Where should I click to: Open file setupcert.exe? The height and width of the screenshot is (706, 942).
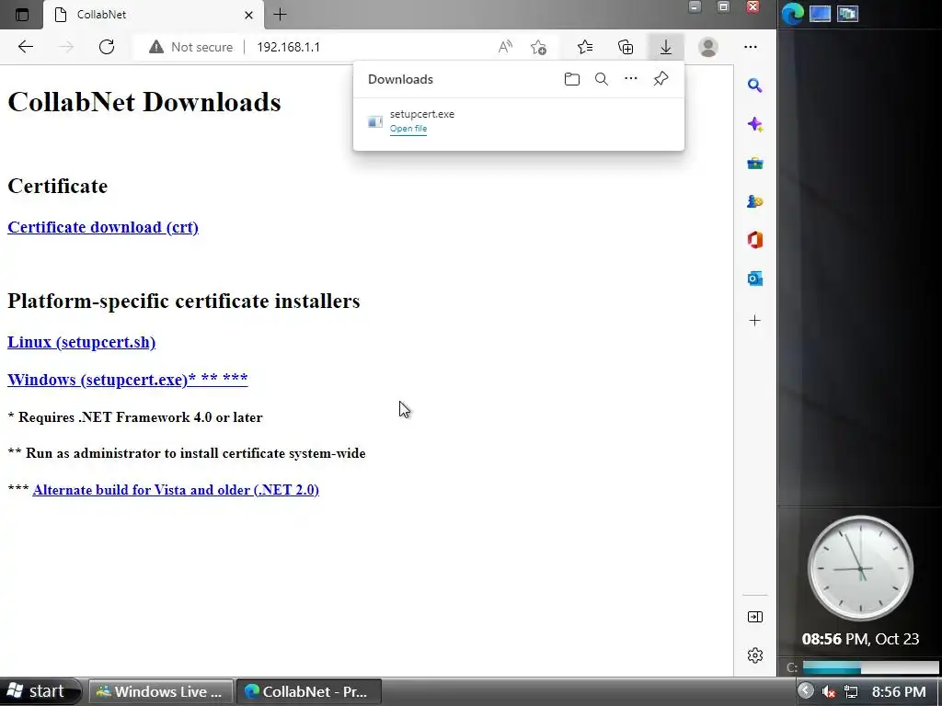pyautogui.click(x=408, y=129)
